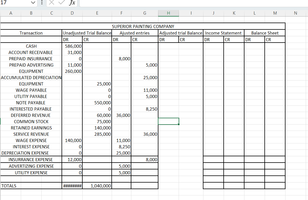Click the 550,000 note payable value
This screenshot has height=200, width=308.
coord(97,103)
